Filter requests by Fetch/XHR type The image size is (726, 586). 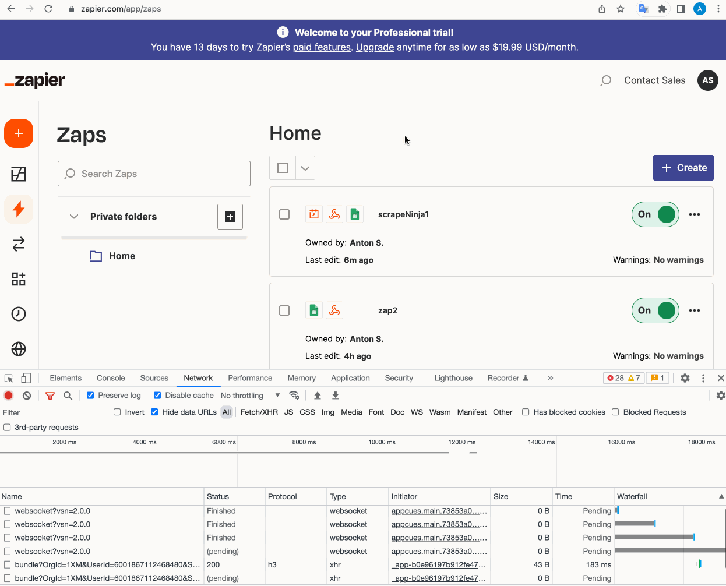(x=259, y=412)
